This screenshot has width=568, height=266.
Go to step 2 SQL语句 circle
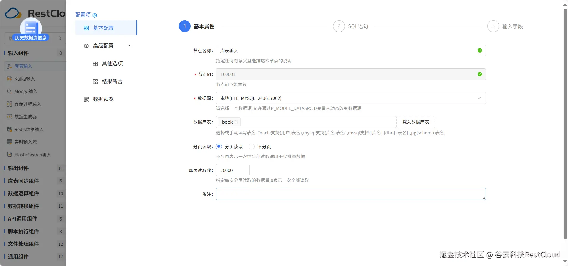[339, 26]
